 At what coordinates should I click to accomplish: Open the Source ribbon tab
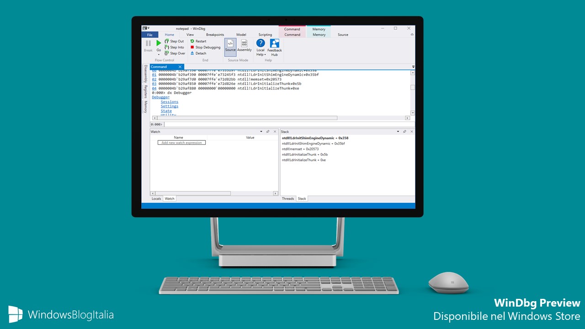click(x=343, y=35)
